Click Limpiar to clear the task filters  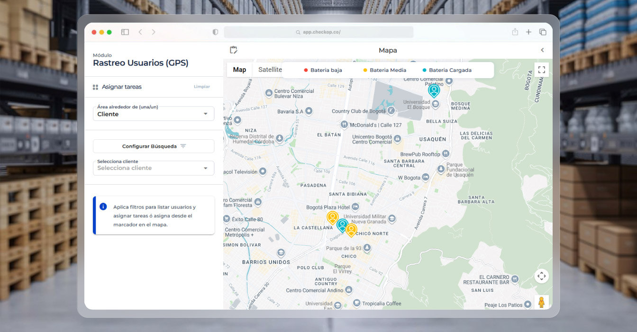[x=201, y=87]
